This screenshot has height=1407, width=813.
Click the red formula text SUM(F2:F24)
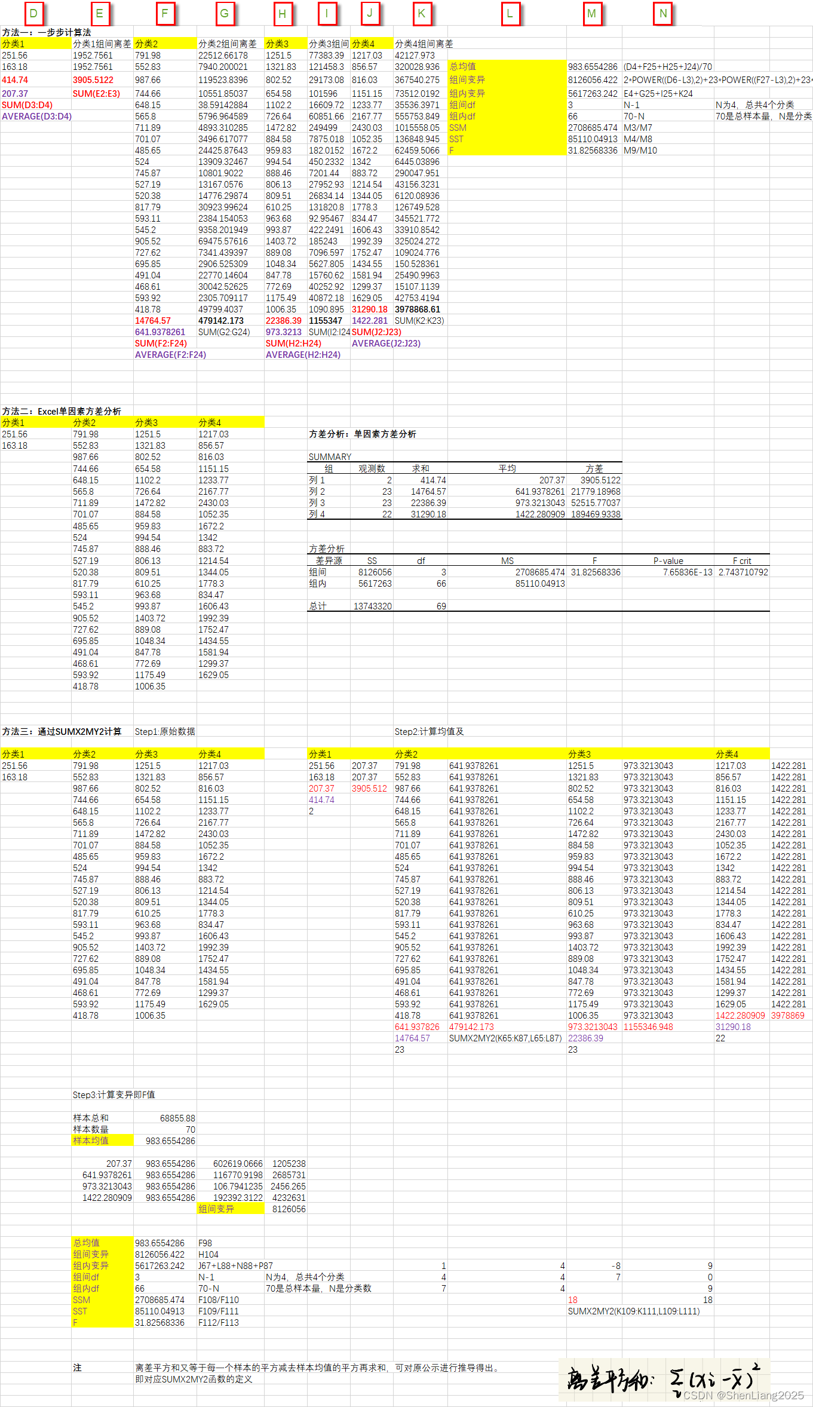click(161, 343)
